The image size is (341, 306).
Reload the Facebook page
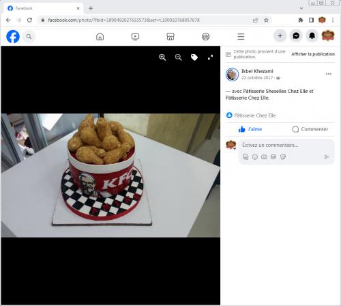(x=29, y=20)
